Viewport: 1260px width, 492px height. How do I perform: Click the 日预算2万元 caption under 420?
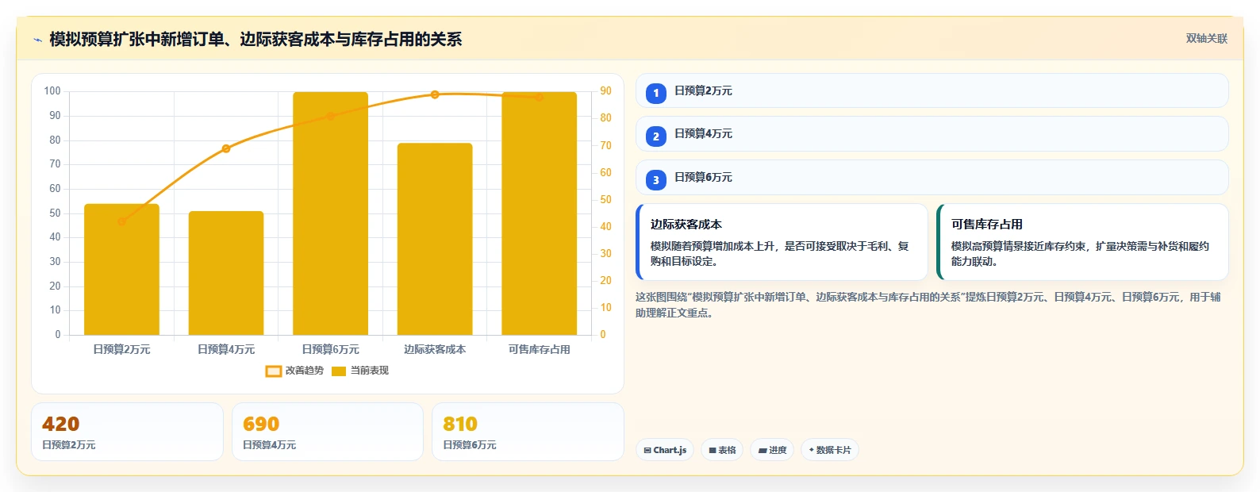(69, 445)
